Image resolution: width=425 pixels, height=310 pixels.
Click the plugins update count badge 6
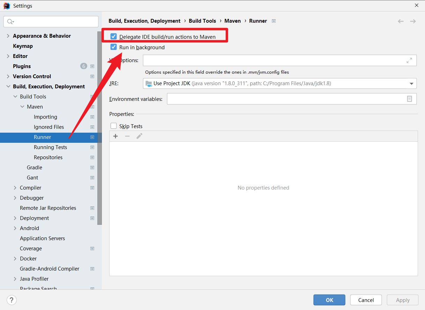coord(84,66)
